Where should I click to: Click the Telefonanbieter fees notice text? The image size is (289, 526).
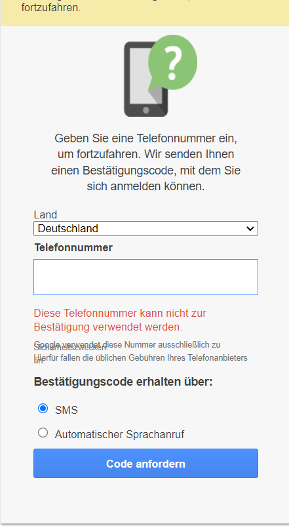pos(140,359)
